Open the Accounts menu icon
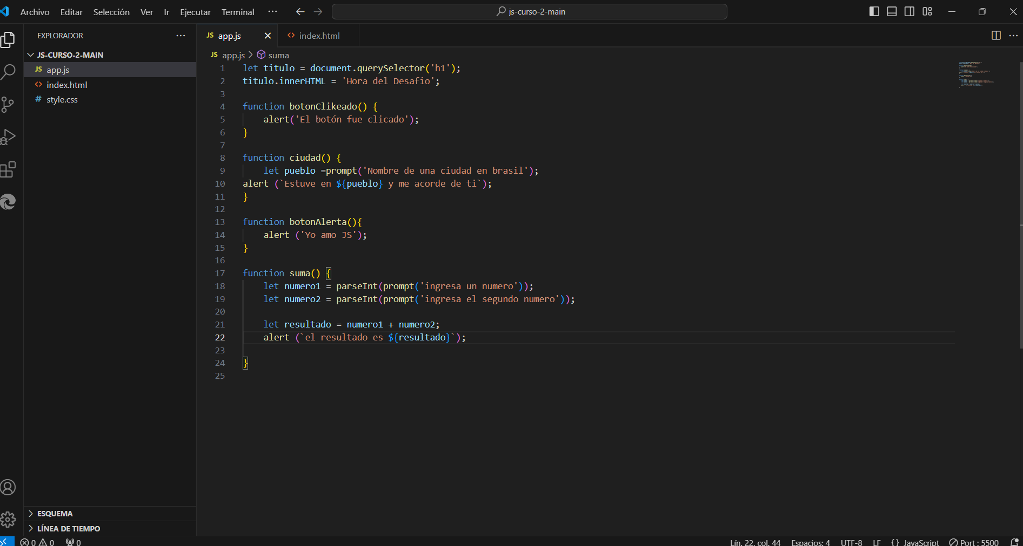This screenshot has width=1023, height=546. pyautogui.click(x=8, y=488)
